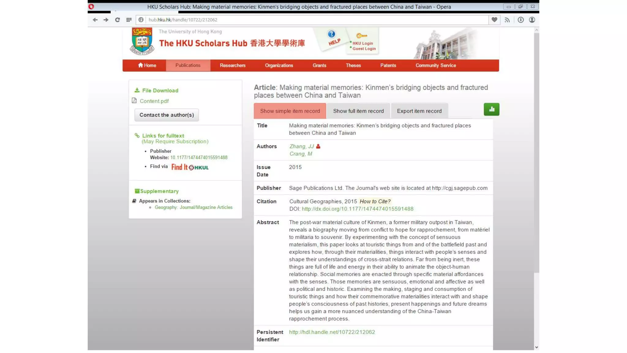Switch to Show full item record tab
The height and width of the screenshot is (353, 627).
358,111
